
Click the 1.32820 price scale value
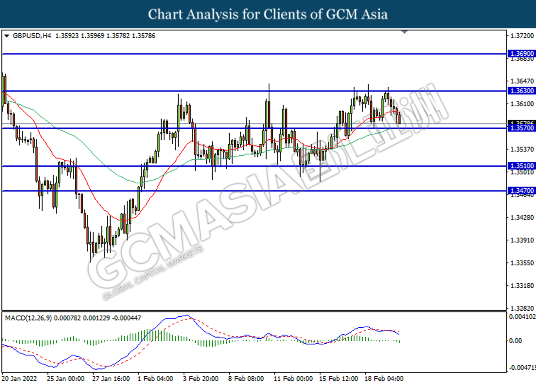(522, 308)
